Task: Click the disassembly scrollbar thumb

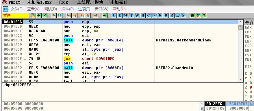Action: tap(240, 28)
